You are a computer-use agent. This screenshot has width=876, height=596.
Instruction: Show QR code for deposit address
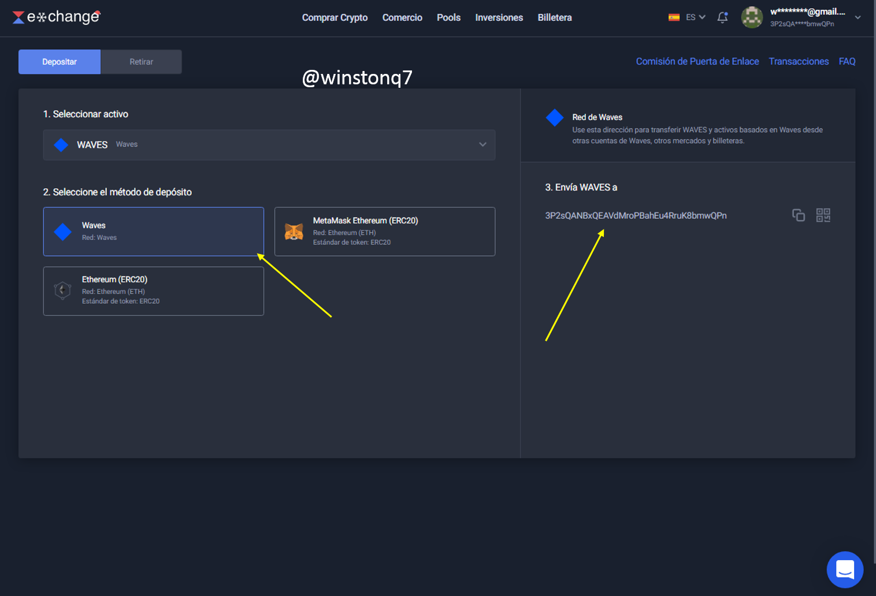[823, 215]
